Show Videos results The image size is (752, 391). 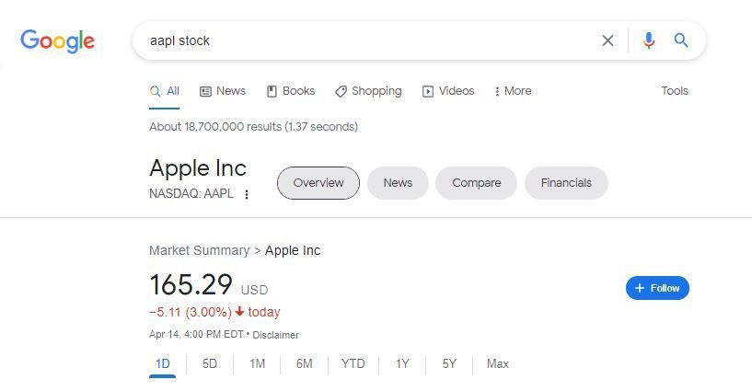(x=448, y=91)
